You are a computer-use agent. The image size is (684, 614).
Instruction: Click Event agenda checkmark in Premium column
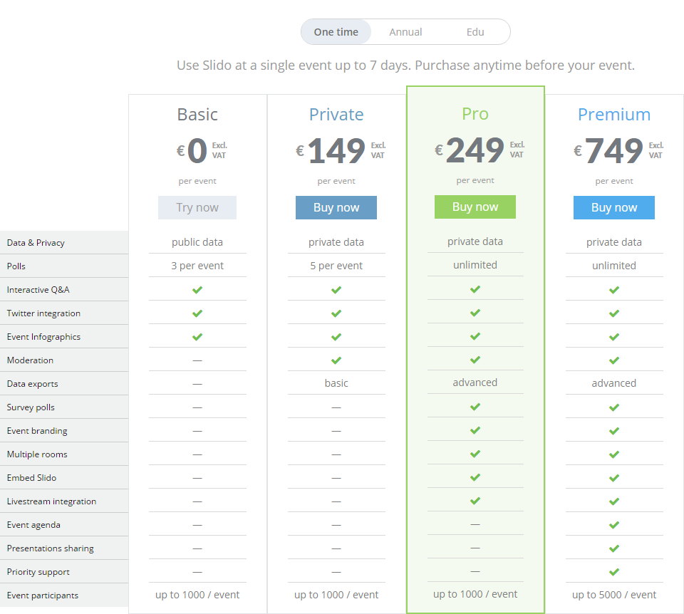pyautogui.click(x=614, y=525)
